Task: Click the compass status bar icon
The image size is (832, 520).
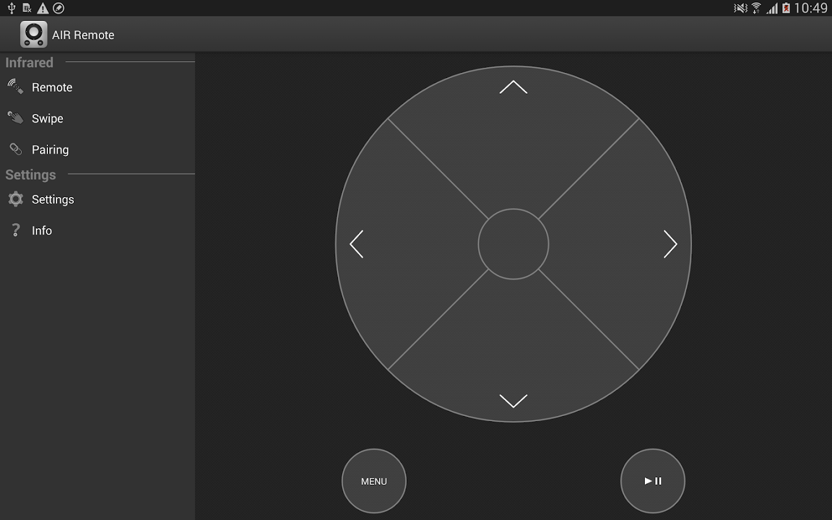Action: (x=58, y=8)
